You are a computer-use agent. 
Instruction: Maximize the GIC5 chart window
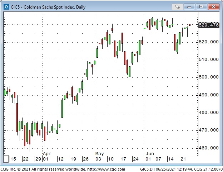201,7
